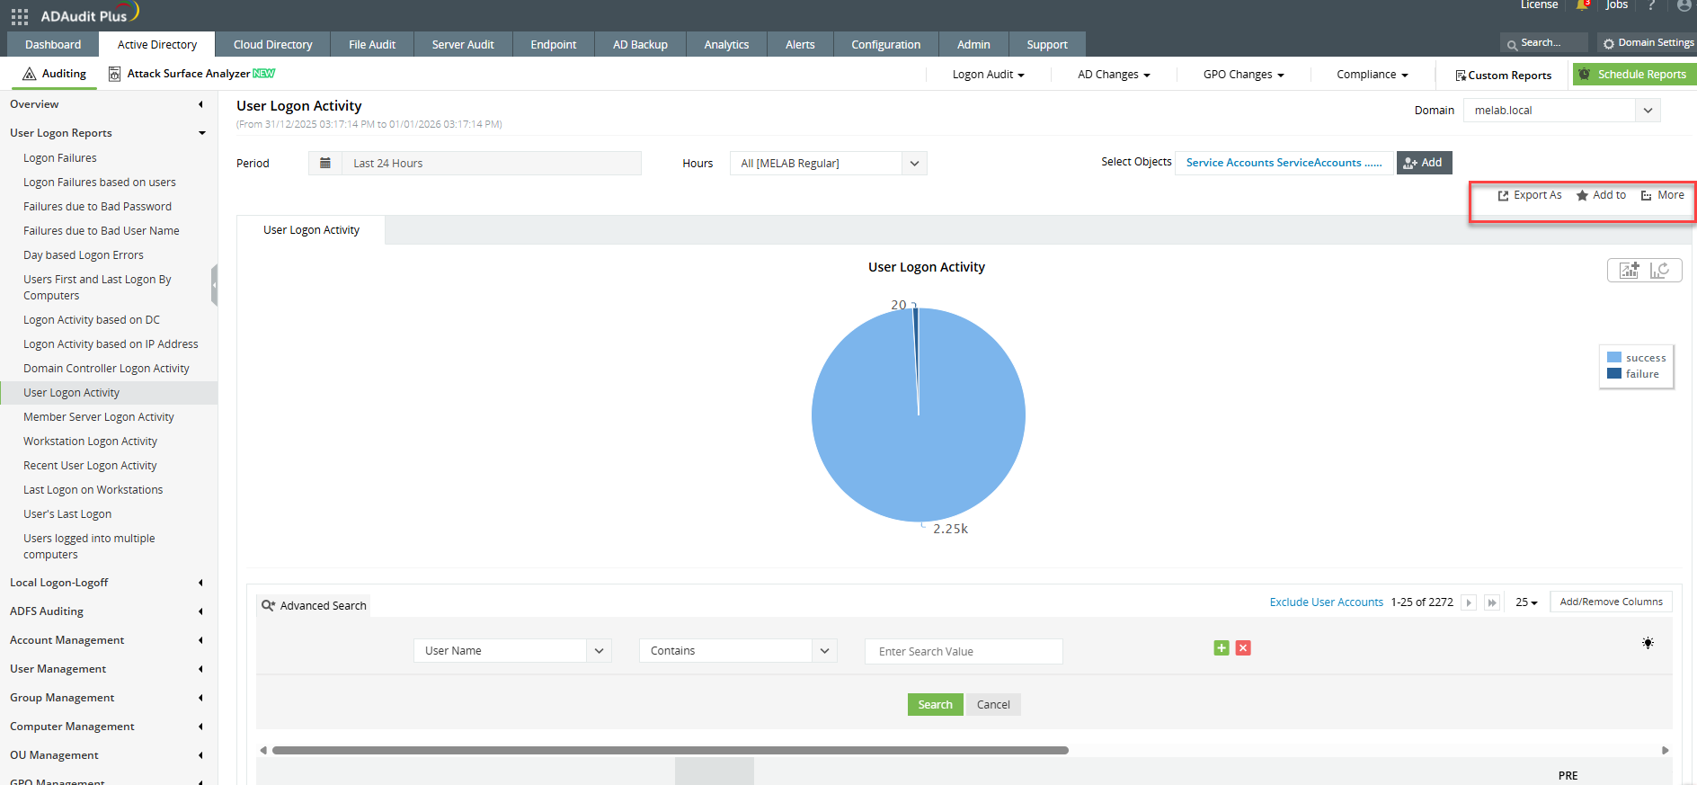The image size is (1697, 785).
Task: Click the refresh chart icon
Action: coord(1660,271)
